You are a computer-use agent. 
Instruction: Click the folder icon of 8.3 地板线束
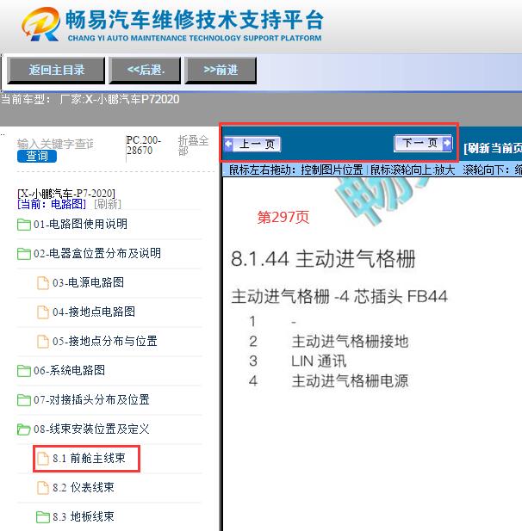tap(43, 517)
